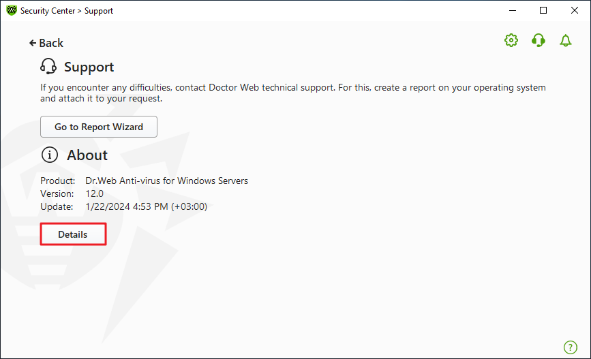
Task: Open support via the green headset icon
Action: point(539,40)
